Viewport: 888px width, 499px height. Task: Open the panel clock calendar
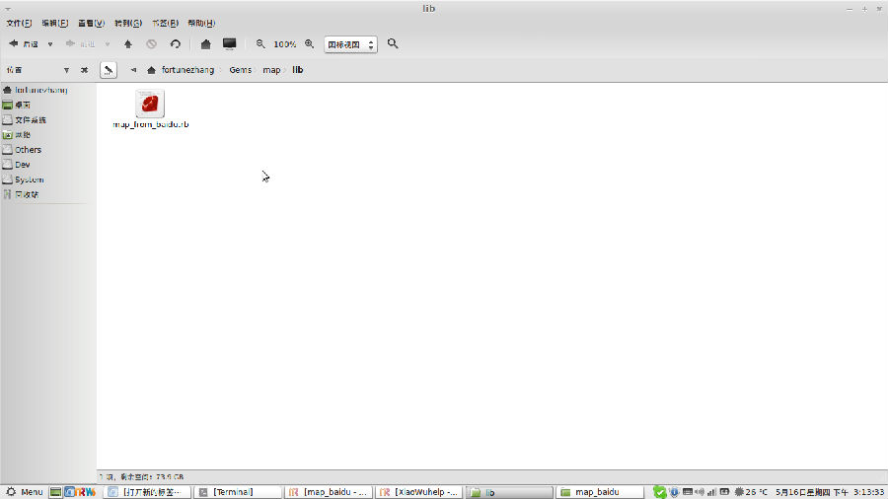tap(830, 492)
